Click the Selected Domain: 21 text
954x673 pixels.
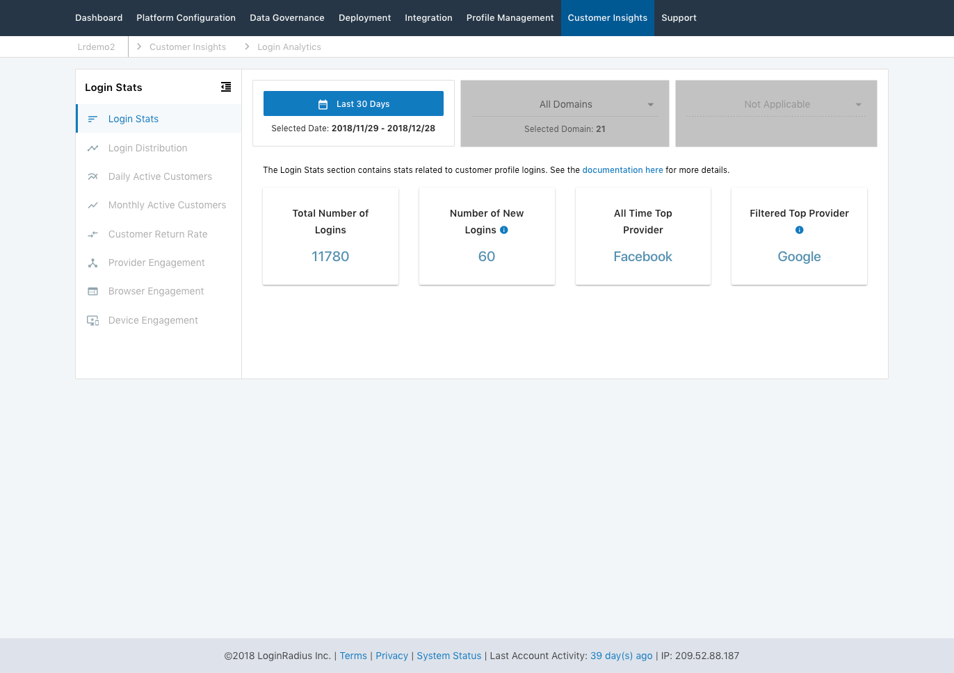click(x=565, y=129)
